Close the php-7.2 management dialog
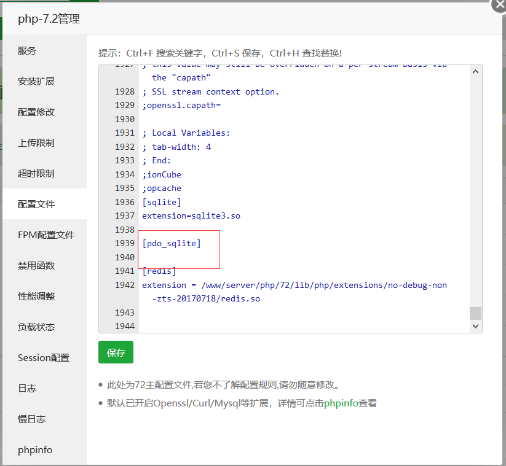506x466 pixels. point(499,5)
